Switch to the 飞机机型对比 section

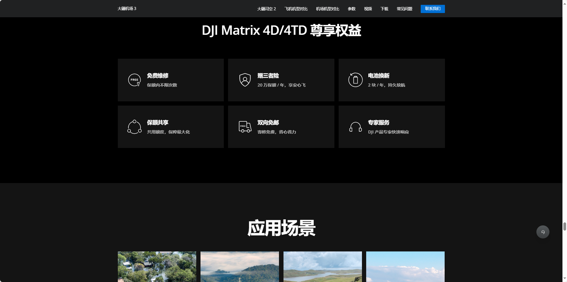pyautogui.click(x=296, y=9)
